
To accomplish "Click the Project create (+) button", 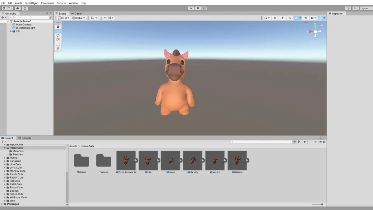I will [x=3, y=142].
